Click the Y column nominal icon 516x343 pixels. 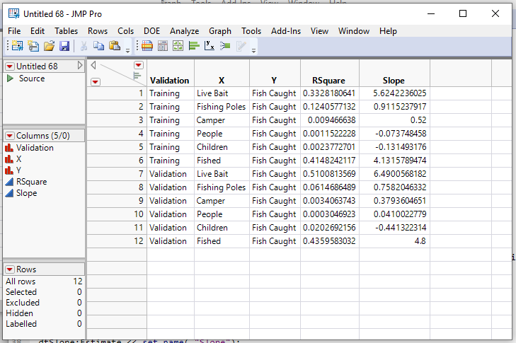[x=9, y=170]
